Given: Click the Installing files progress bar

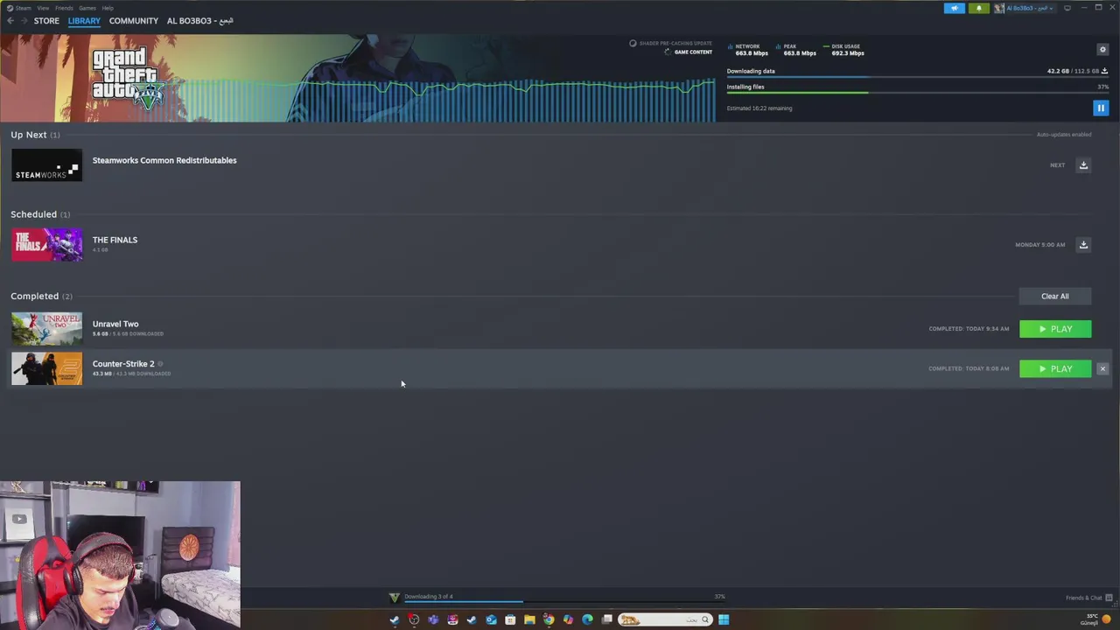Looking at the screenshot, I should coord(918,93).
